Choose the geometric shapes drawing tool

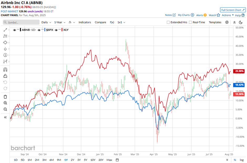[5, 42]
